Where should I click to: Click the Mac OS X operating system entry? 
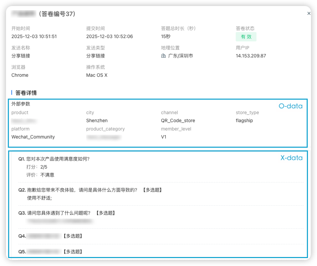pos(97,75)
